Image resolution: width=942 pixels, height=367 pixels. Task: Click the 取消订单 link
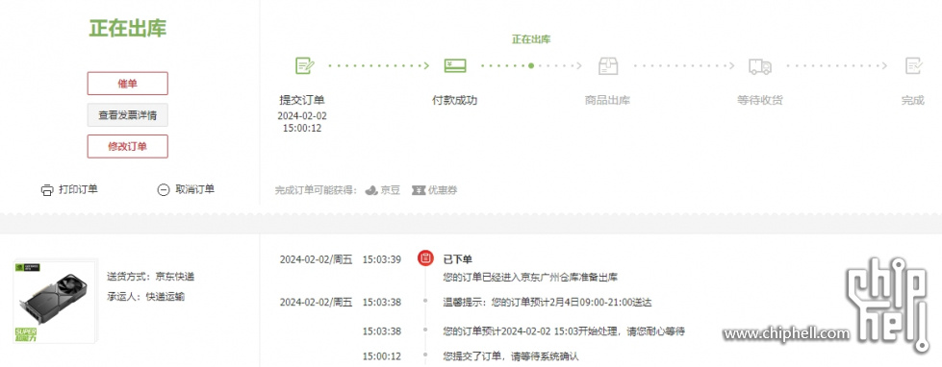point(194,189)
